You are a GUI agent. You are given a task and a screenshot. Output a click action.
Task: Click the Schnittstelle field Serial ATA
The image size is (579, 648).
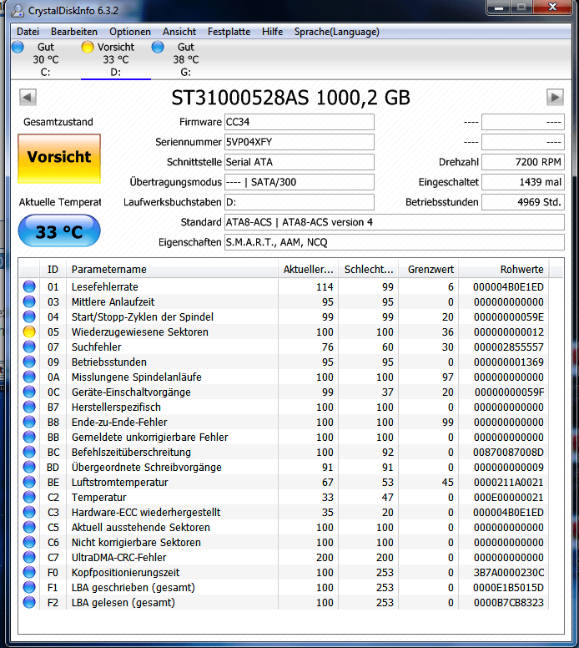[x=300, y=162]
